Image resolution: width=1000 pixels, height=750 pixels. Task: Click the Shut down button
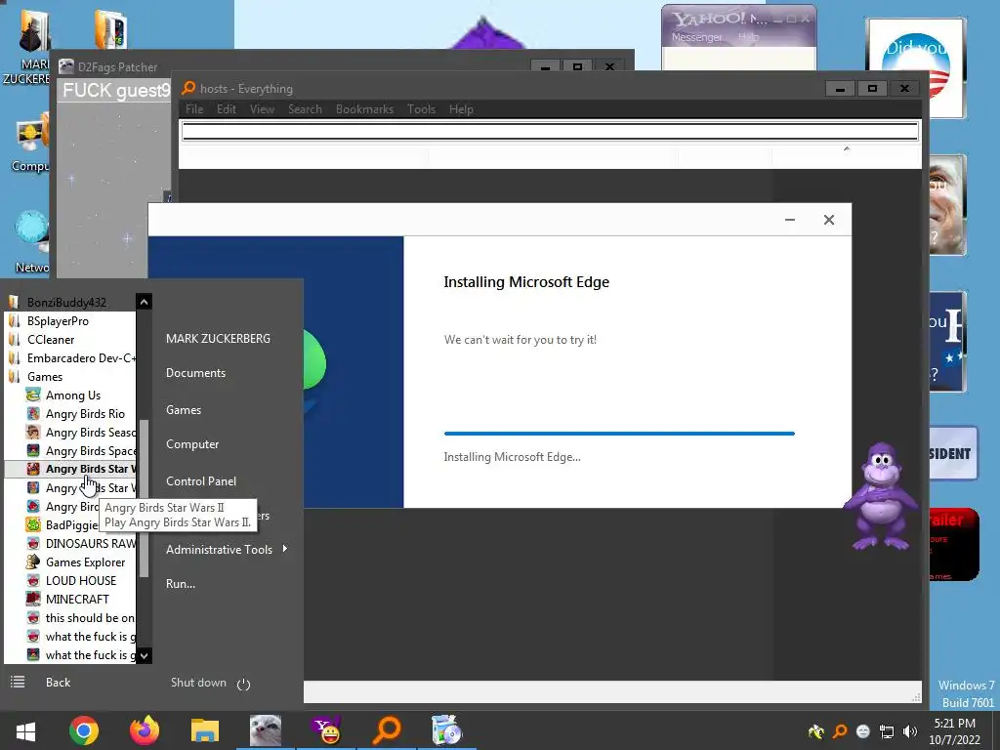tap(198, 683)
